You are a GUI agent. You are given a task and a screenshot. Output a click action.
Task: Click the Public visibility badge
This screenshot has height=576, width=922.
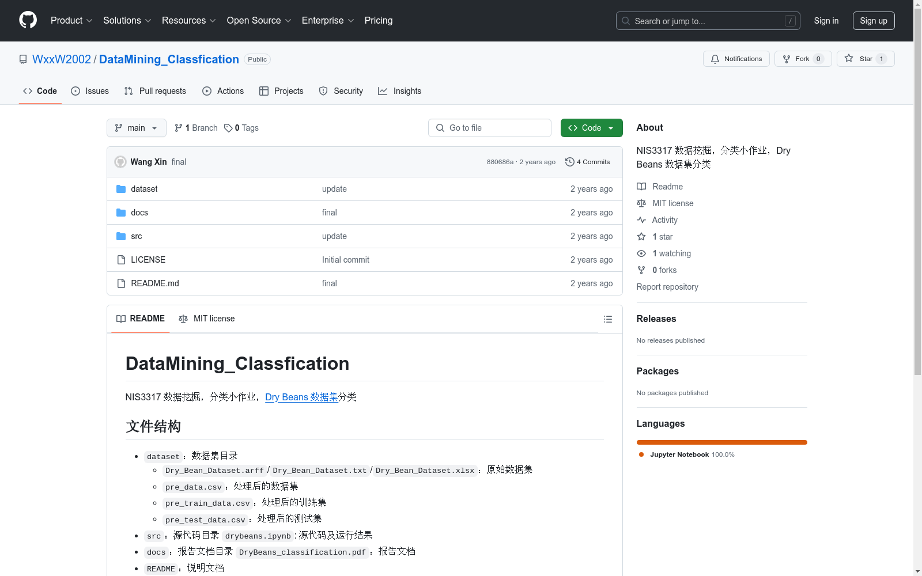click(x=258, y=59)
